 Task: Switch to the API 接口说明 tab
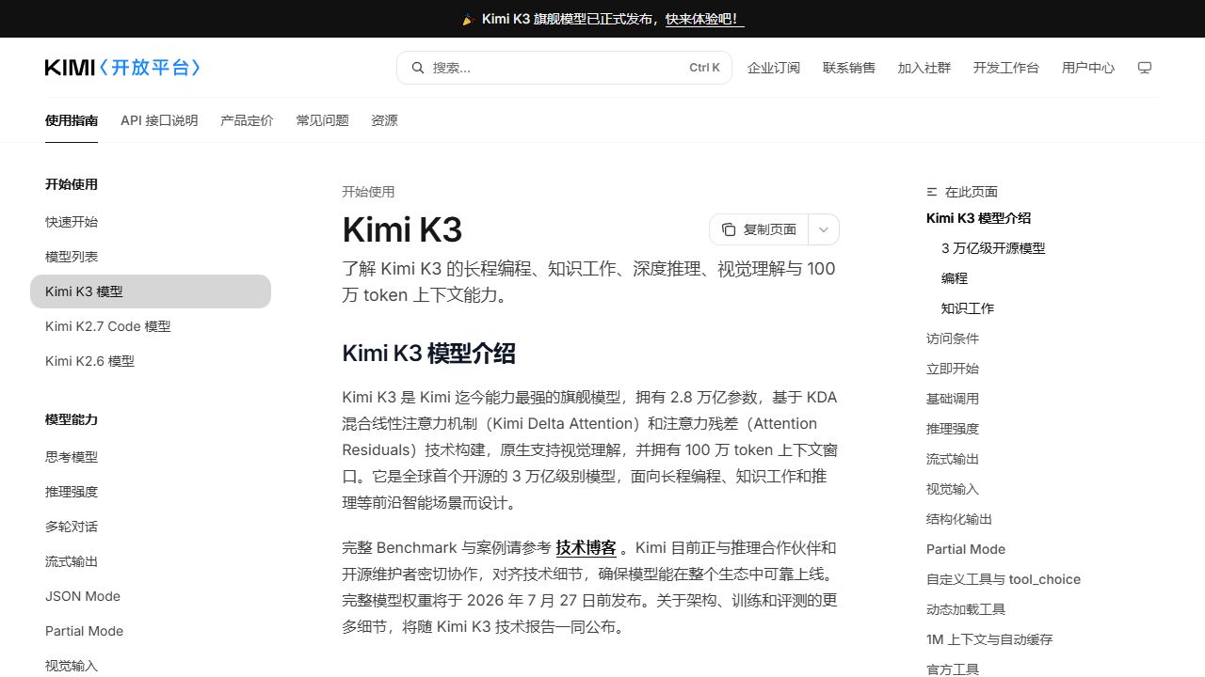click(x=159, y=120)
